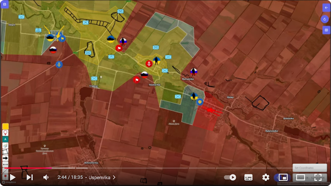This screenshot has width=331, height=186.
Task: Enter fullscreen mode
Action: tap(318, 177)
